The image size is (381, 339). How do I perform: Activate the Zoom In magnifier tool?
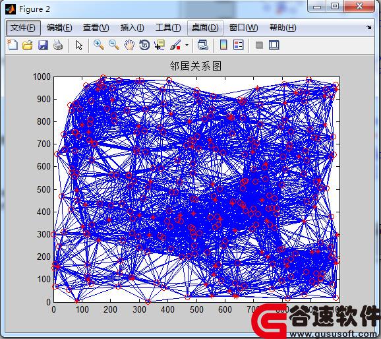pyautogui.click(x=99, y=45)
